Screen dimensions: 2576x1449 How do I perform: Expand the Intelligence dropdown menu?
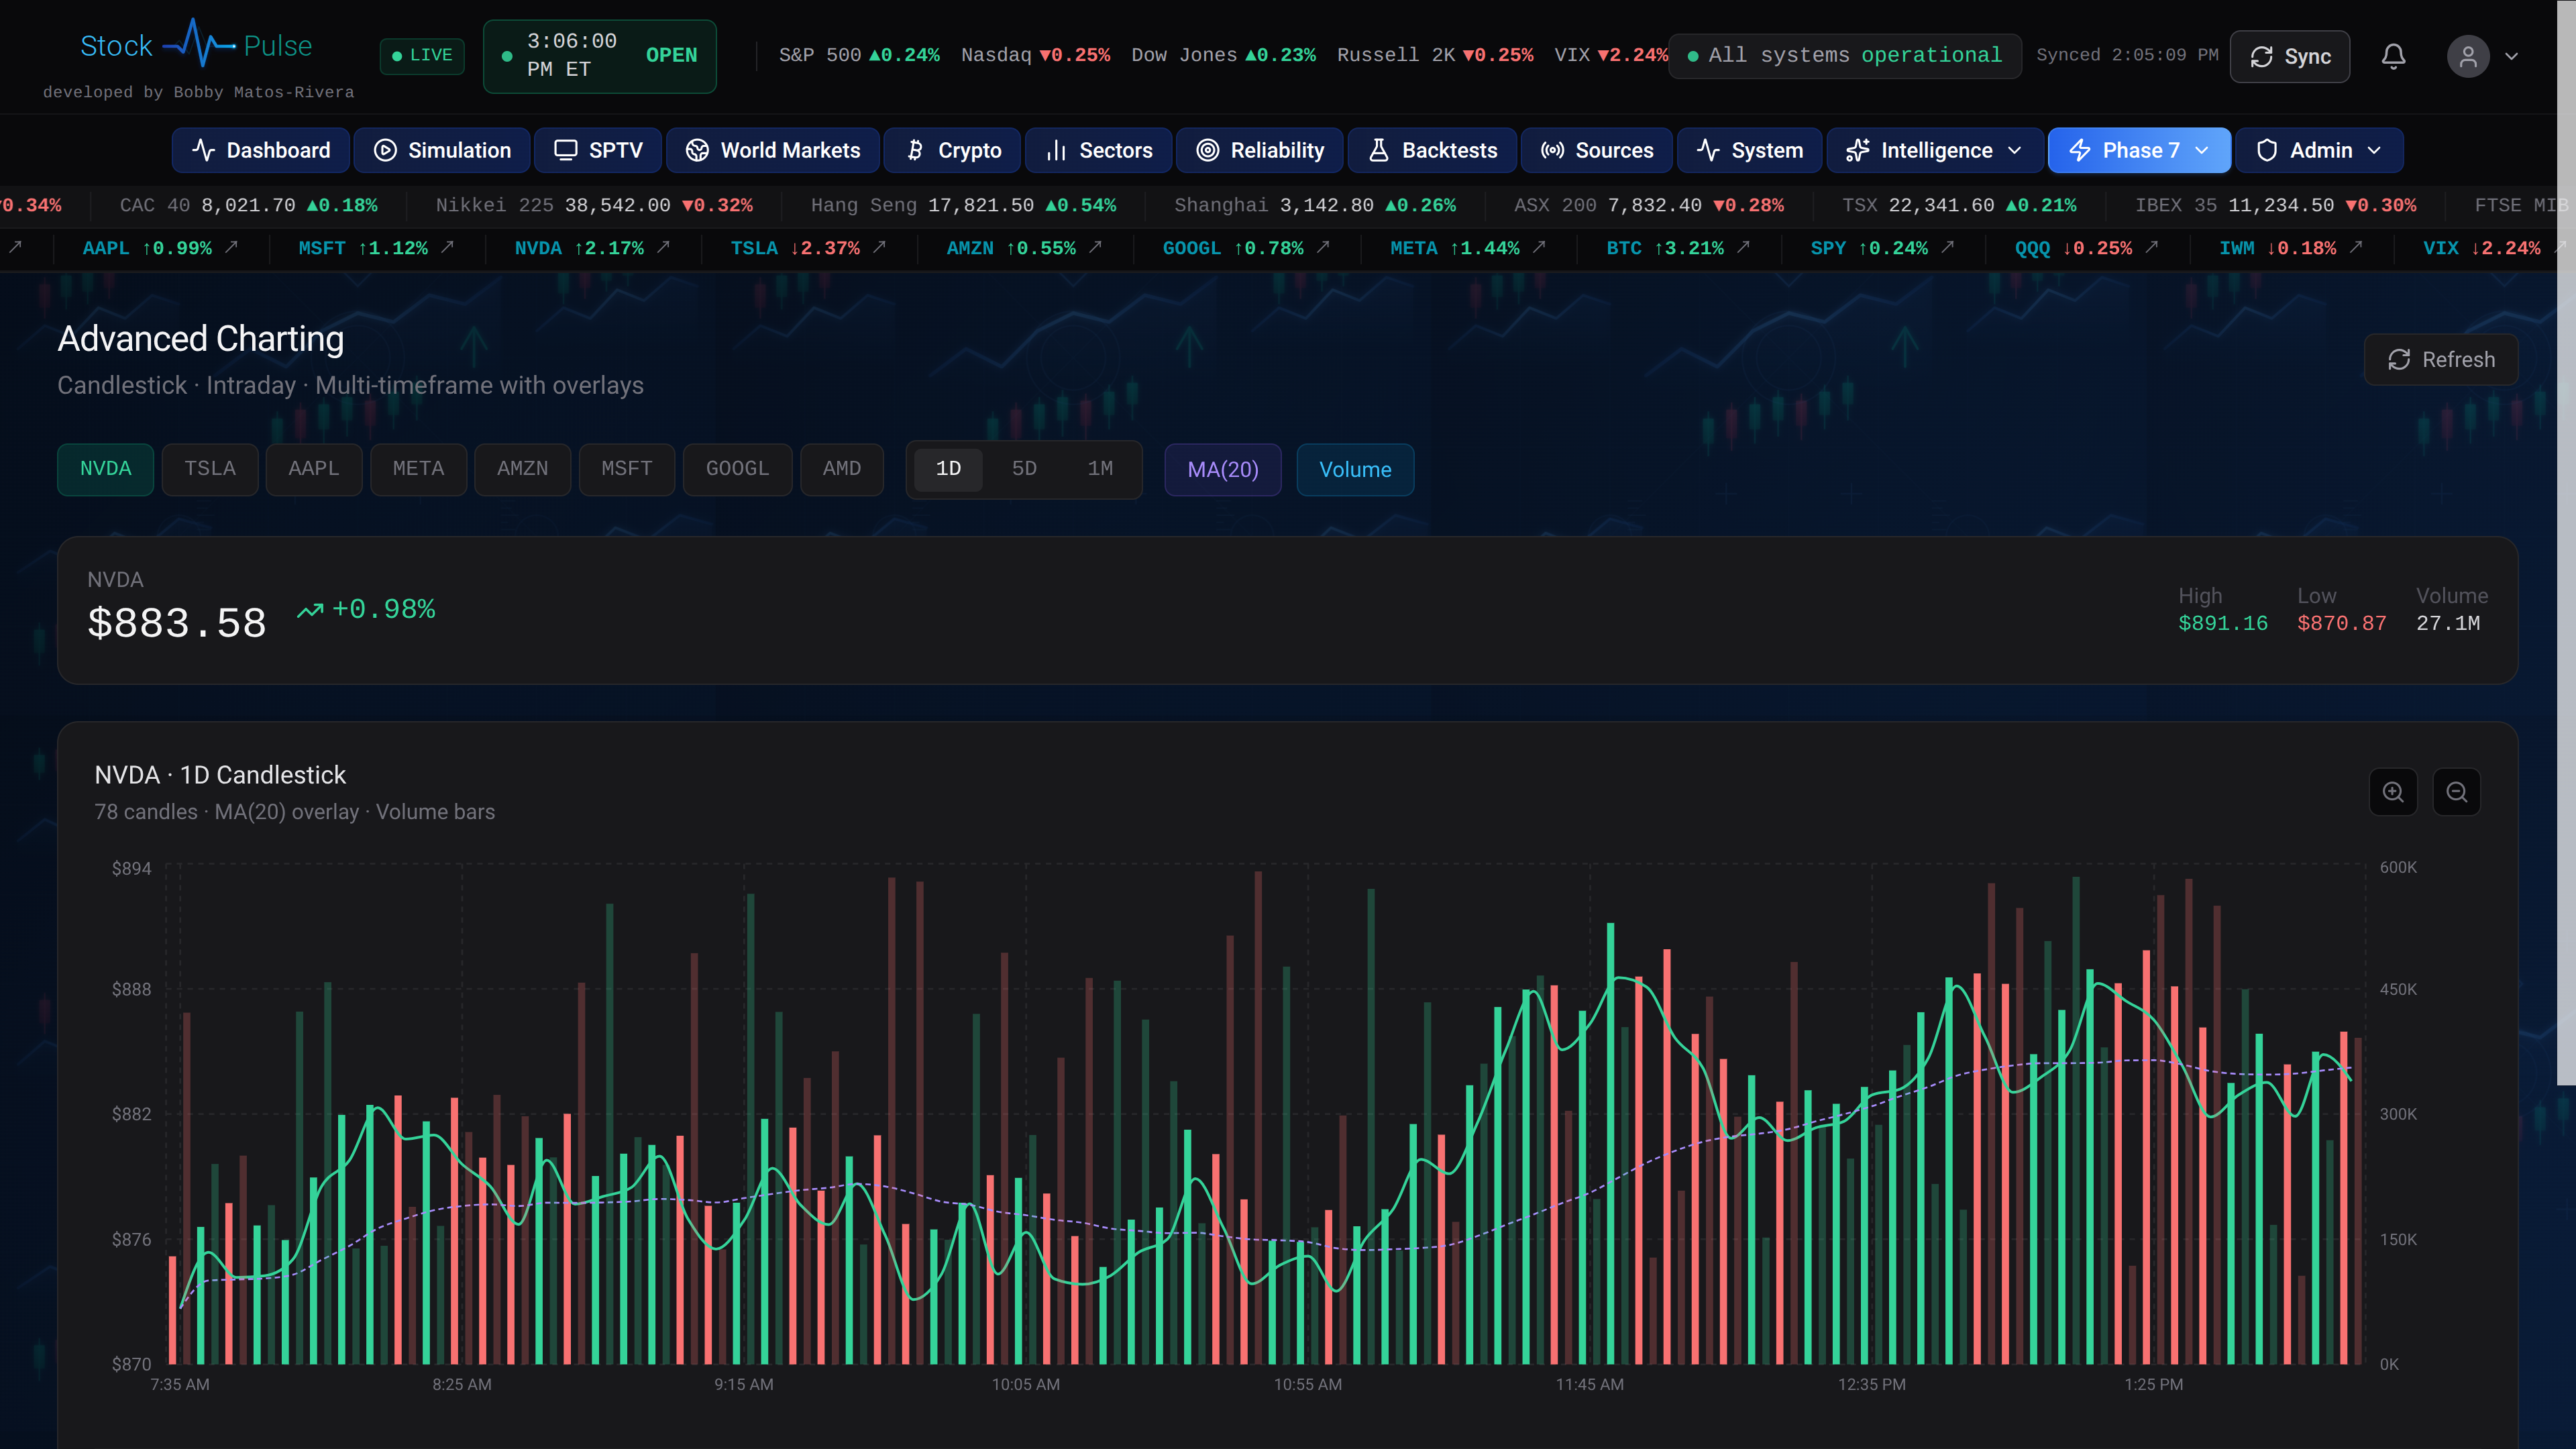coord(1935,150)
